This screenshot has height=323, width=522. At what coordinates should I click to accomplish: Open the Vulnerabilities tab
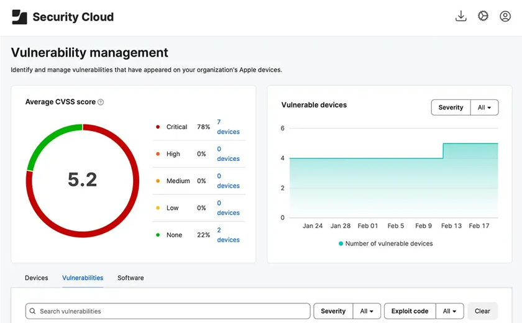[83, 278]
